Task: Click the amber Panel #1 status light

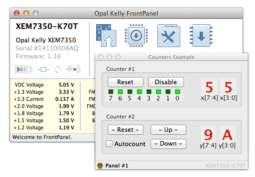Action: click(100, 166)
